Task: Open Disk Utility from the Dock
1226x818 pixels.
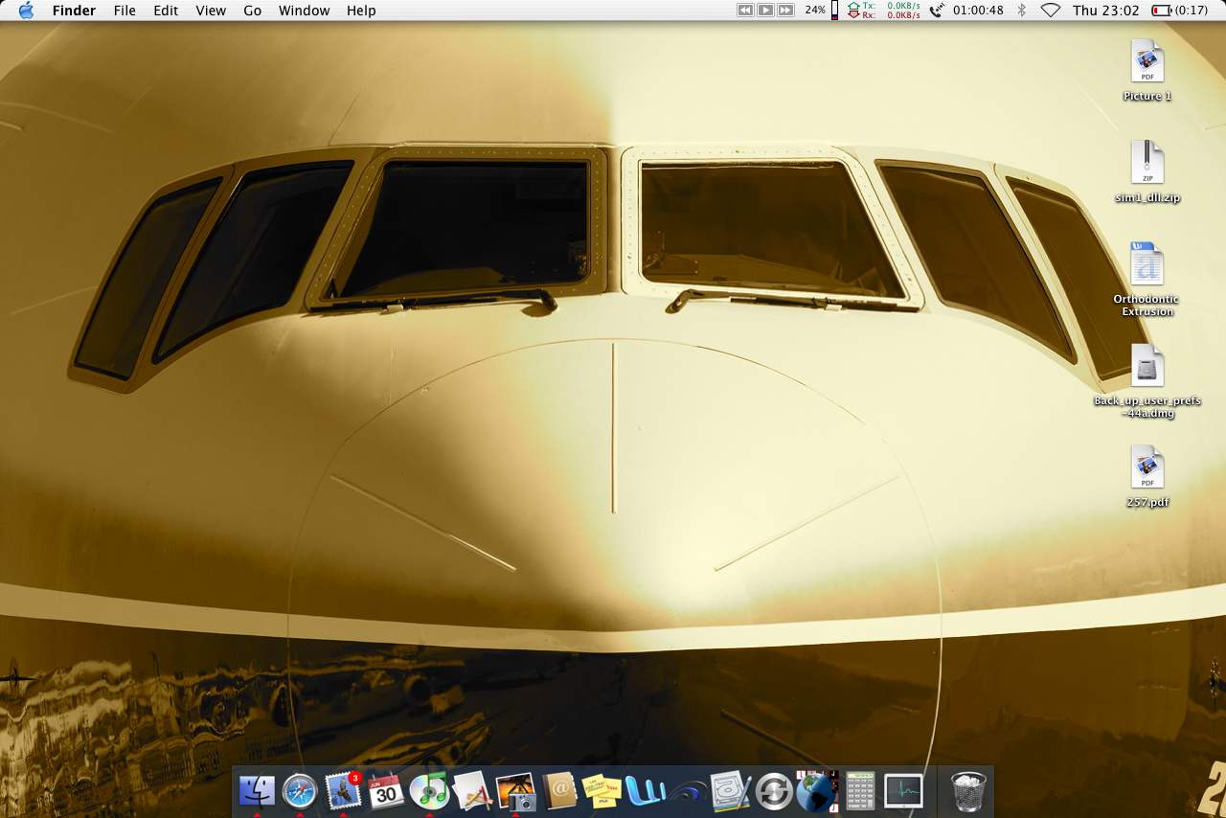Action: pos(731,791)
